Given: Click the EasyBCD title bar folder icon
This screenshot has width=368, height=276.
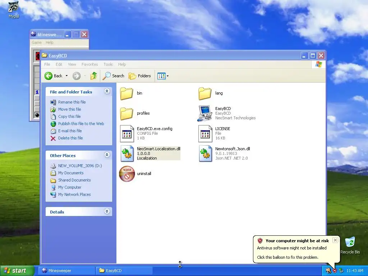Looking at the screenshot, I should click(x=45, y=55).
